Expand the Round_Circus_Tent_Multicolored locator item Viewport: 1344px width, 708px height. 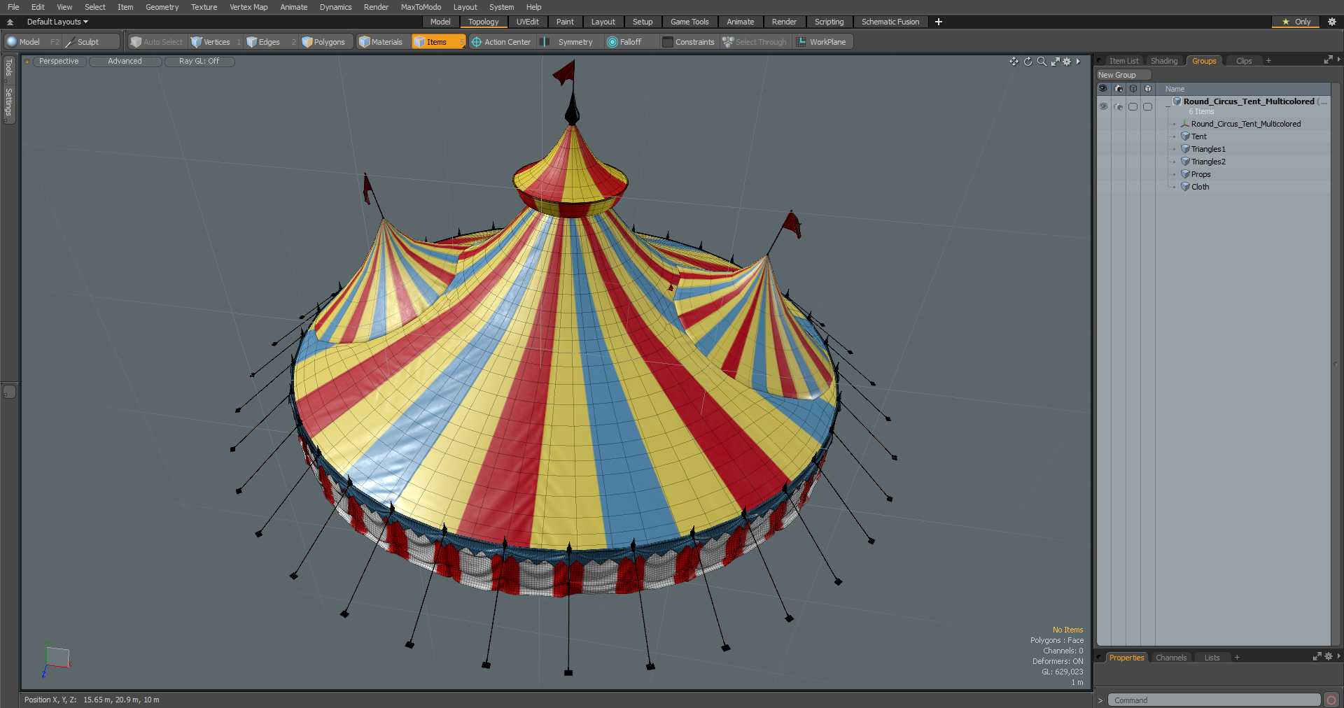point(1175,124)
